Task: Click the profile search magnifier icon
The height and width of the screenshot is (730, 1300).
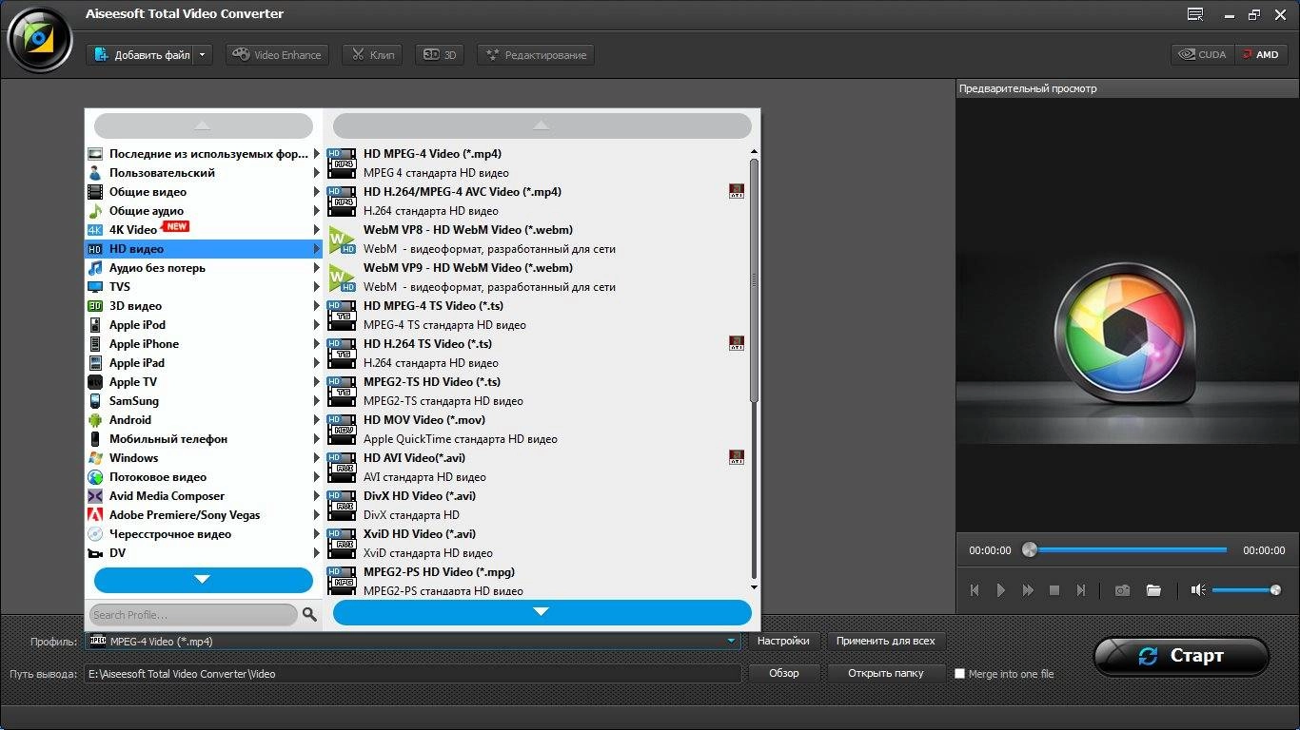Action: [309, 615]
